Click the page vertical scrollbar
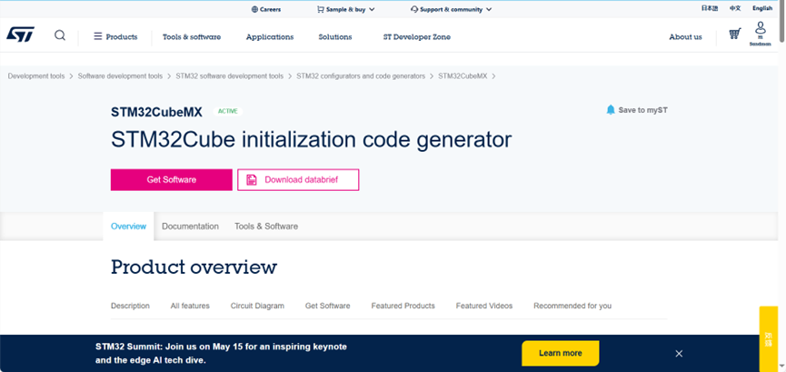 click(782, 23)
